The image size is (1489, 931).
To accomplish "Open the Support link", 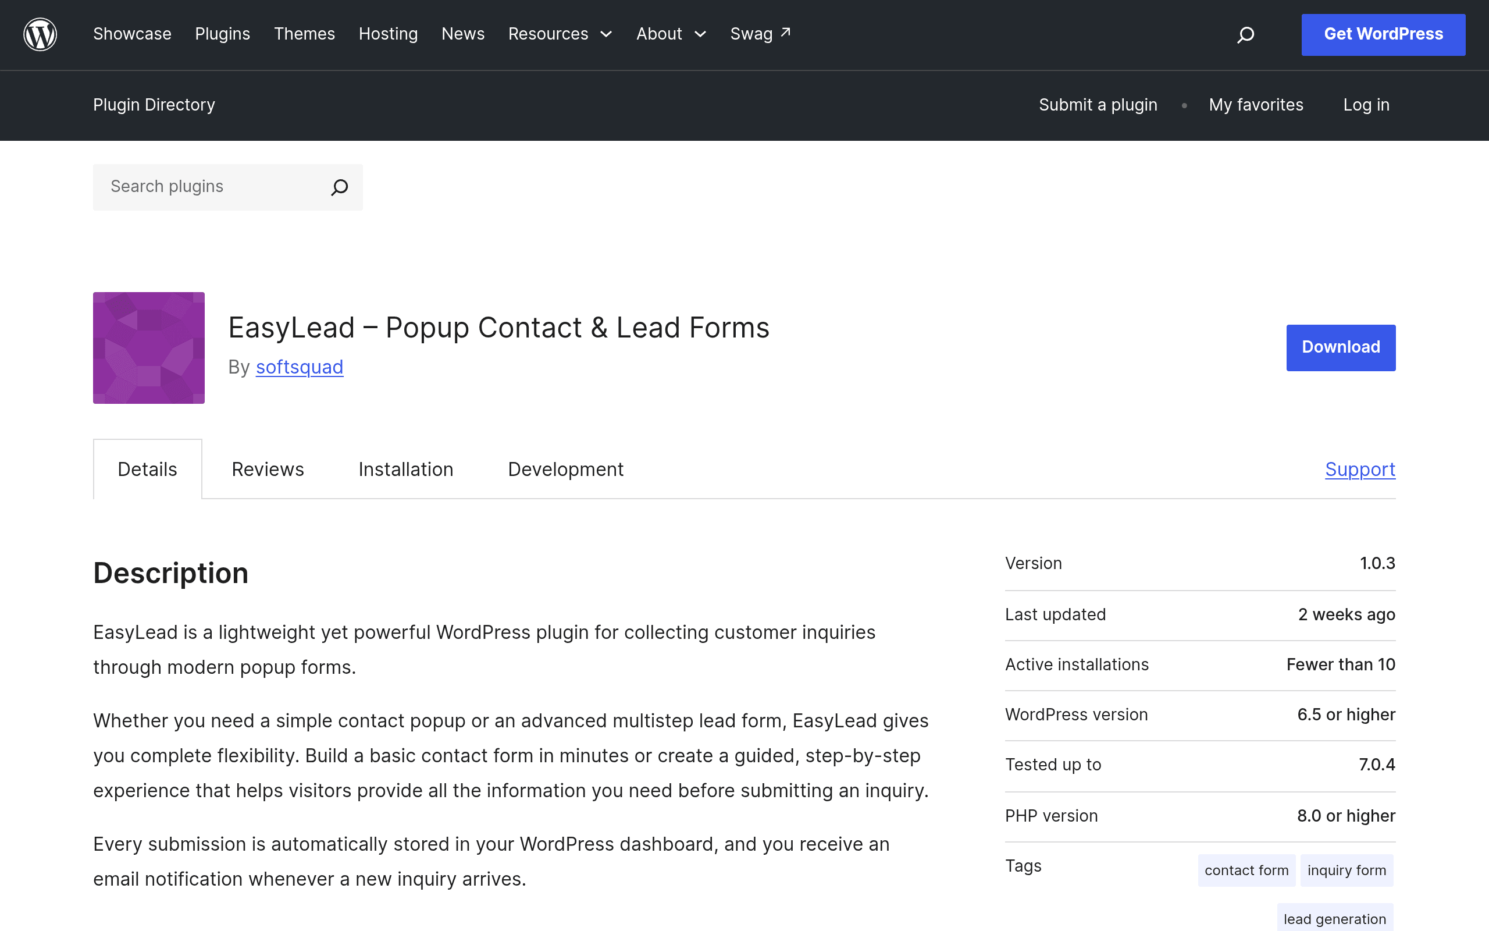I will [x=1360, y=469].
